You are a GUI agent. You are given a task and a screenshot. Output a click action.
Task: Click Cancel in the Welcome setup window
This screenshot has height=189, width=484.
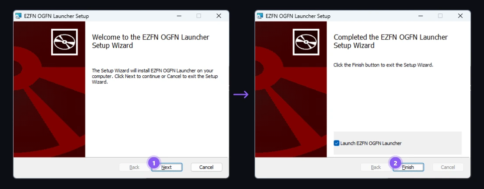(x=206, y=167)
